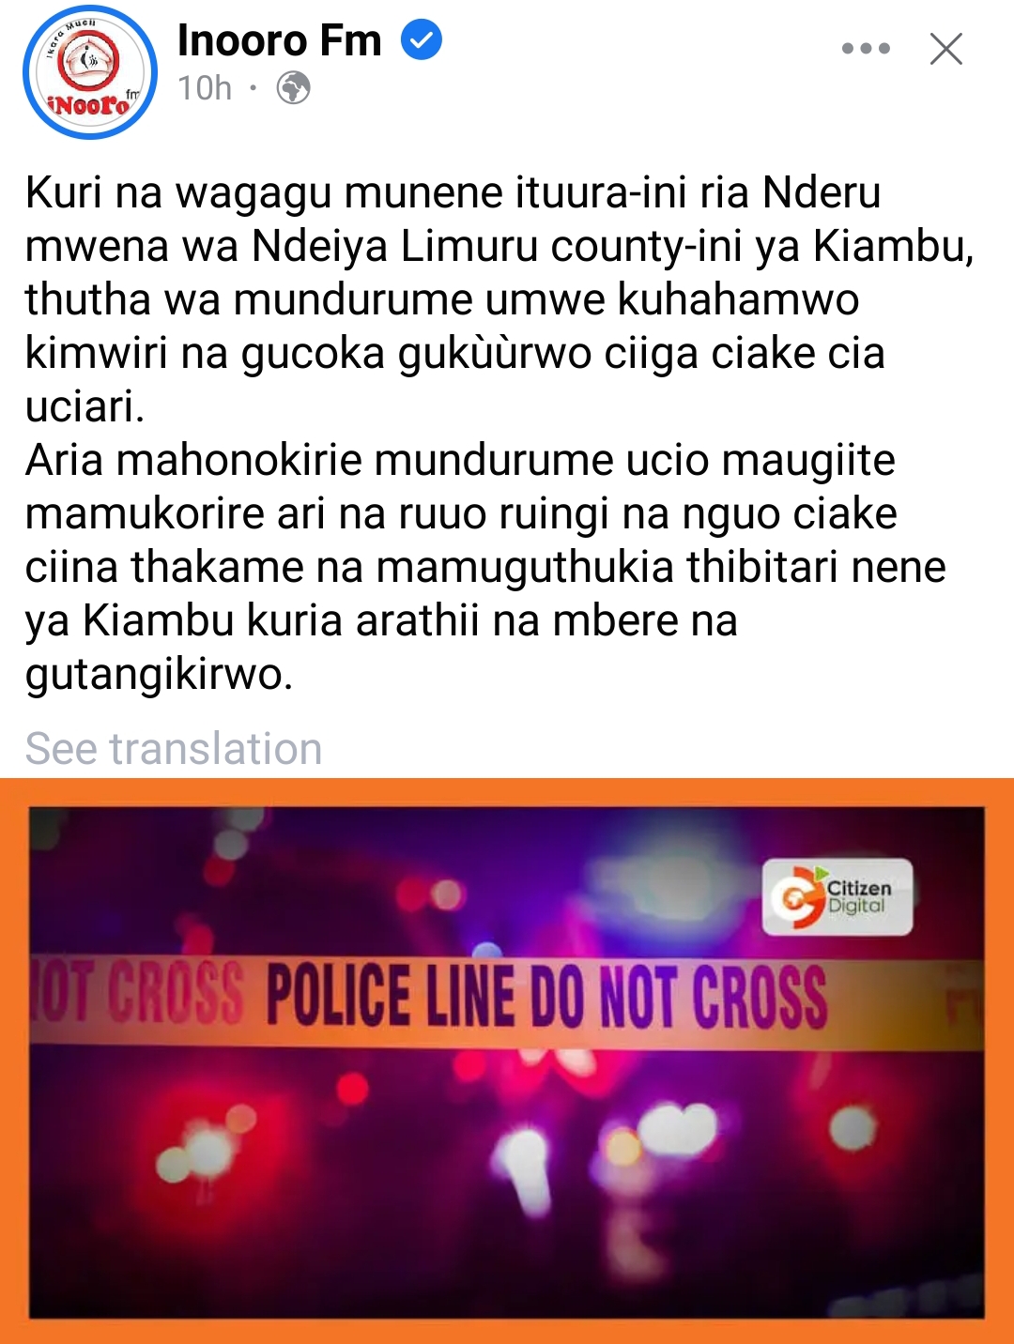Select the line starting Aria mahonokirie mundurume
This screenshot has height=1344, width=1014.
click(x=461, y=461)
